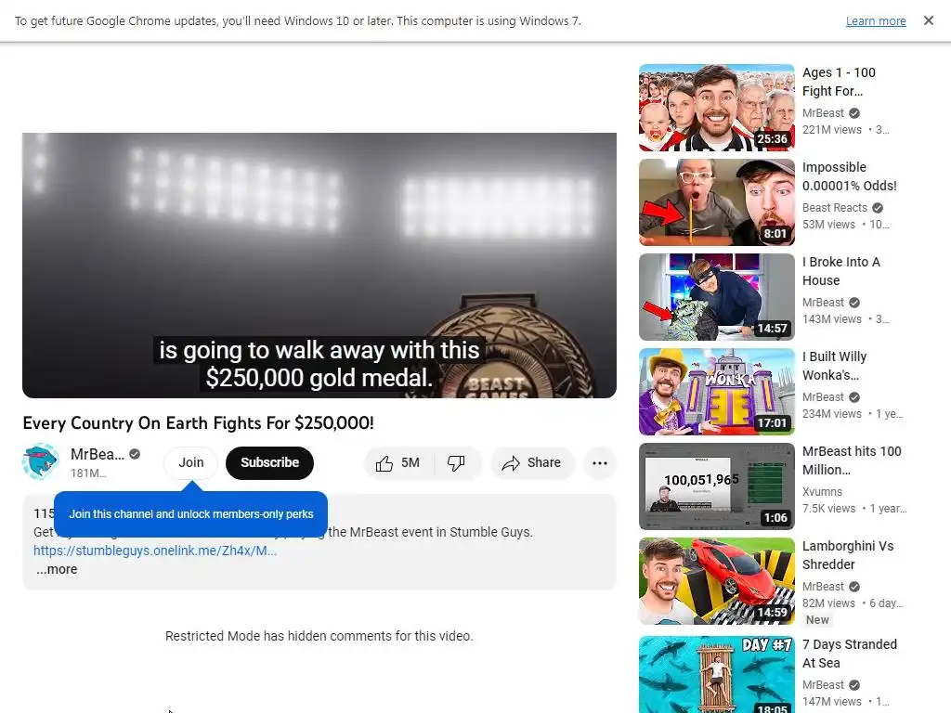Click the 1:06 duration badge
Viewport: 951px width, 713px height.
point(775,517)
